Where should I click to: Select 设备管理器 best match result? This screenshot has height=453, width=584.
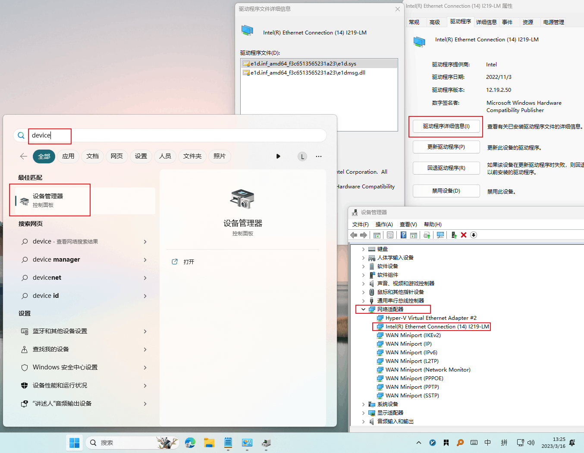(85, 200)
